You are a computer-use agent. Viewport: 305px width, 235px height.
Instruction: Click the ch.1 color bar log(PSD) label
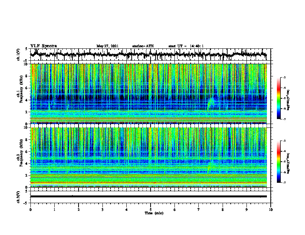[288, 100]
